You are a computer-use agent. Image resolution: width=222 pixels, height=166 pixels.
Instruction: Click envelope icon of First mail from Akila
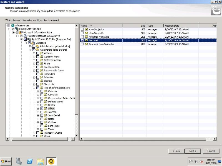(86, 37)
